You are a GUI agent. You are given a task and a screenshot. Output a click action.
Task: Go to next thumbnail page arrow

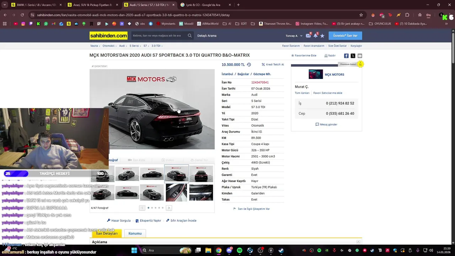pos(169,208)
